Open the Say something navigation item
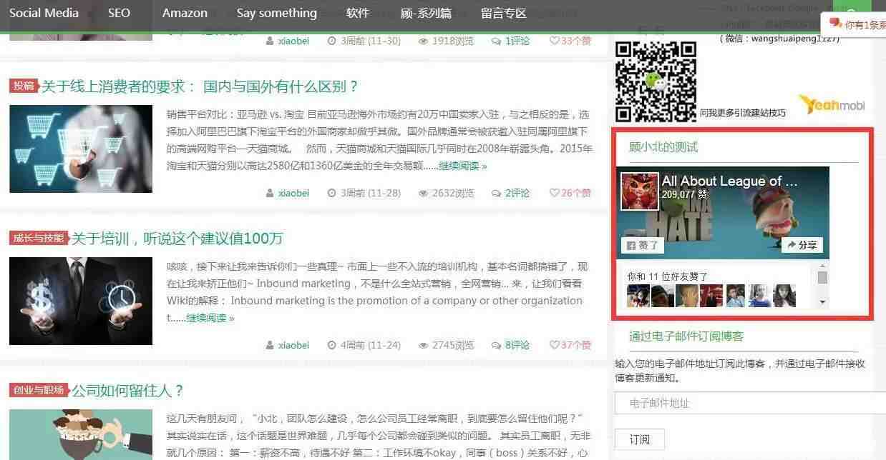 click(276, 13)
